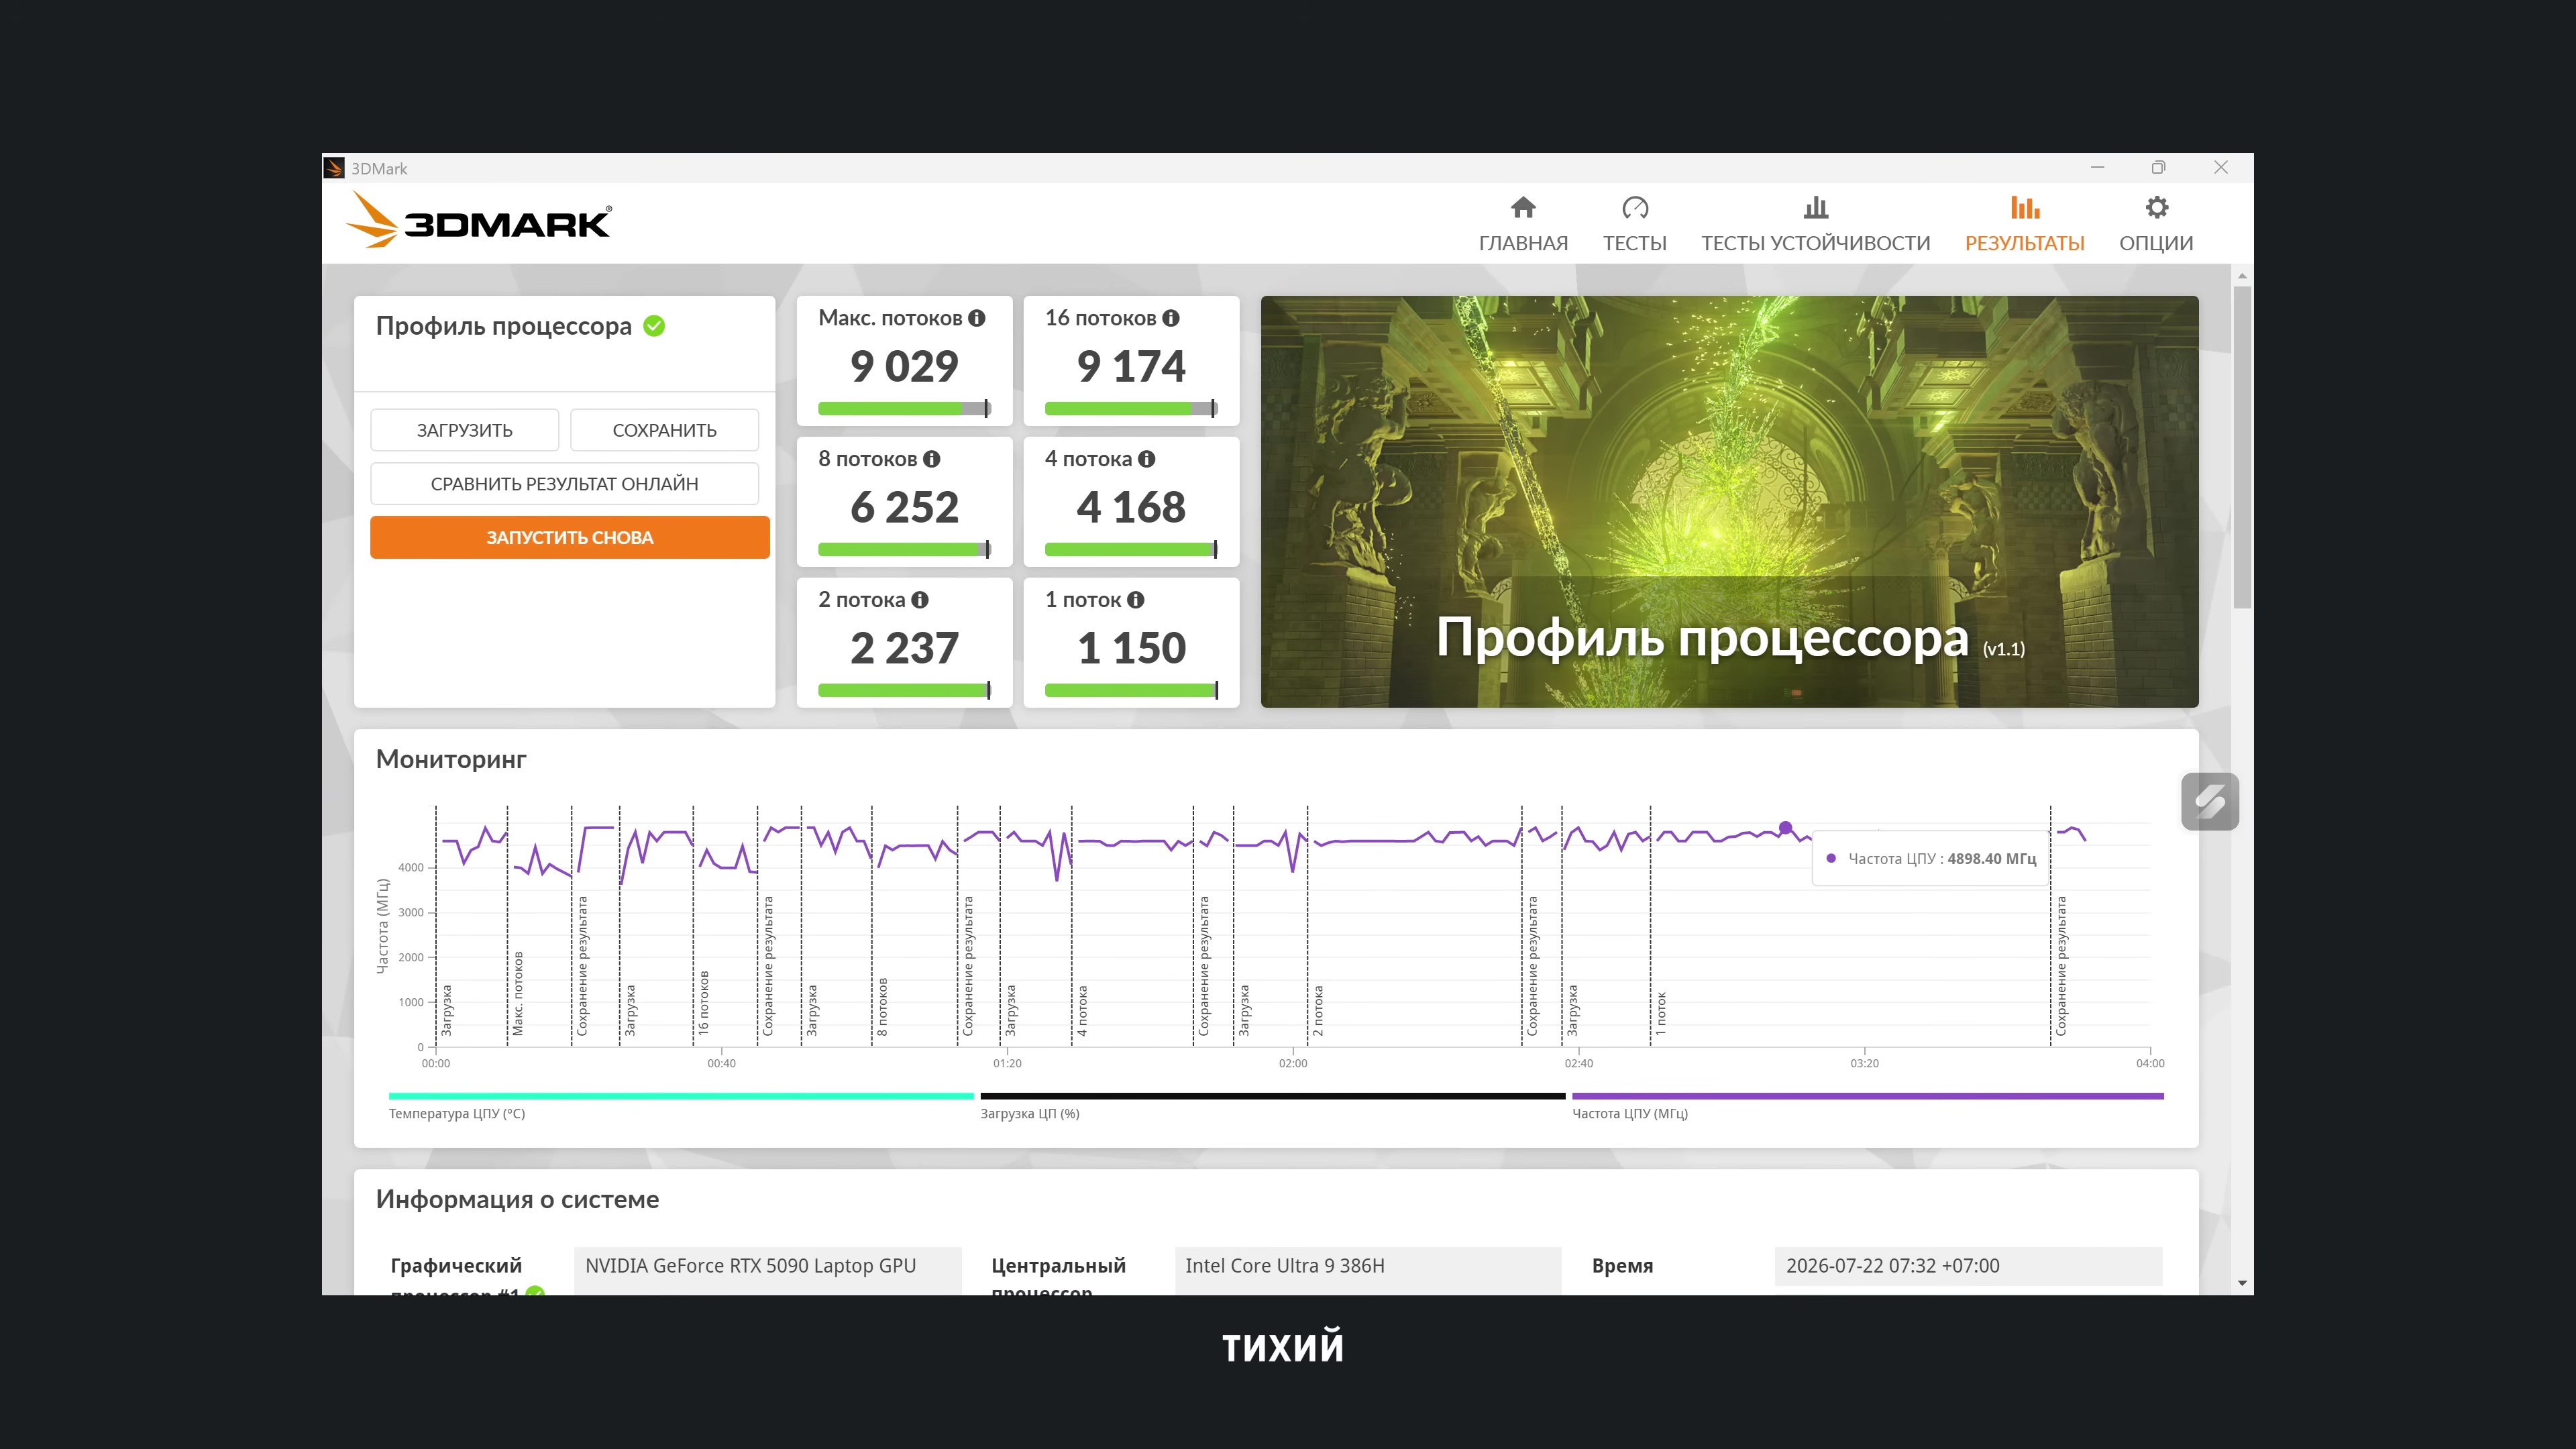The image size is (2576, 1449).
Task: Click the info icon next to 1 поток
Action: [x=1136, y=600]
